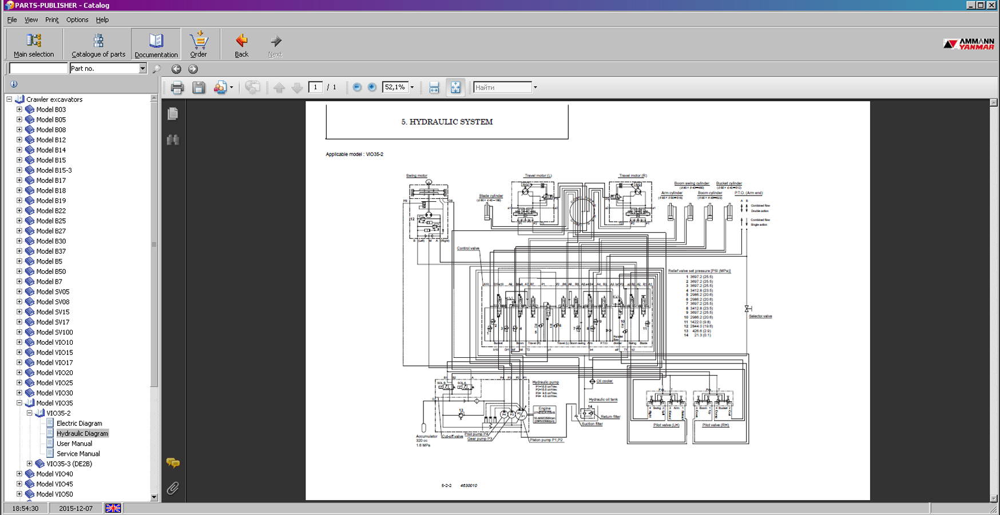
Task: Open the Catalogue of parts view
Action: coord(98,45)
